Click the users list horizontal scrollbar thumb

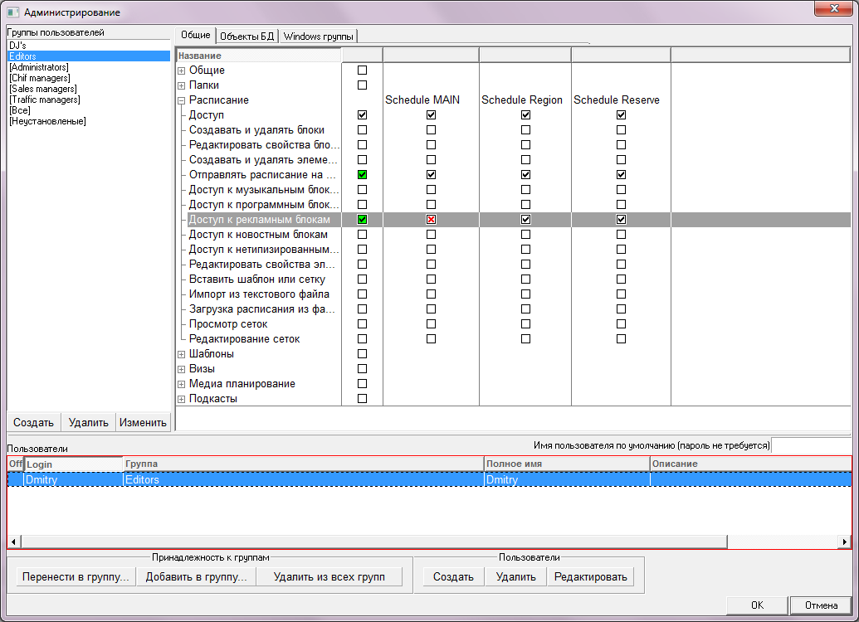[374, 542]
